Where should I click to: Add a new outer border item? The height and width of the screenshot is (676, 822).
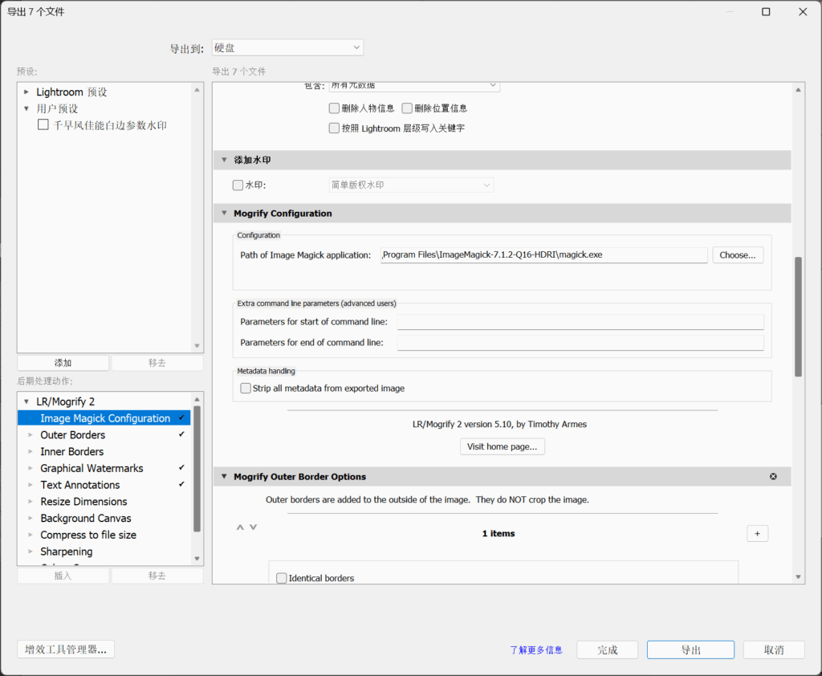click(x=757, y=534)
